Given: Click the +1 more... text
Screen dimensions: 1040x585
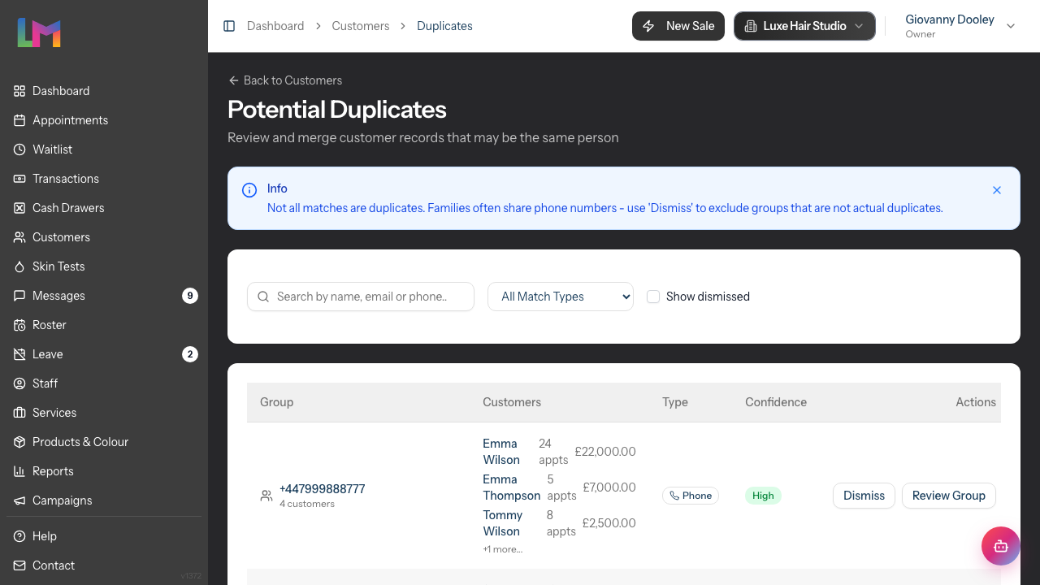Looking at the screenshot, I should pos(502,549).
